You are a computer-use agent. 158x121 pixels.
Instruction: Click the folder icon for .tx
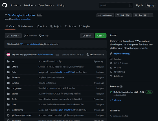click(x=8, y=61)
